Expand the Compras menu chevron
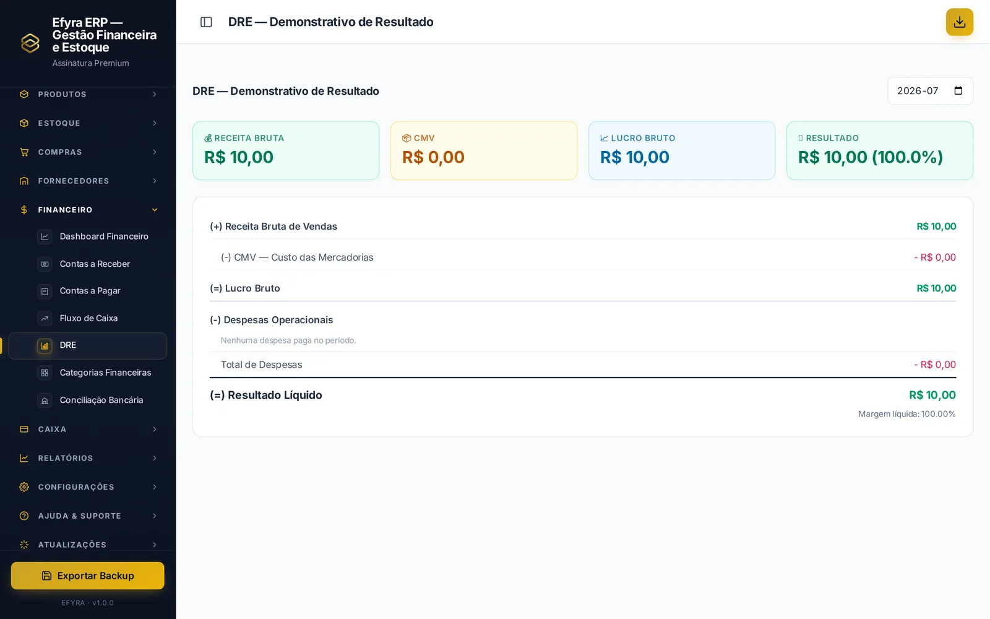This screenshot has width=990, height=619. click(155, 152)
